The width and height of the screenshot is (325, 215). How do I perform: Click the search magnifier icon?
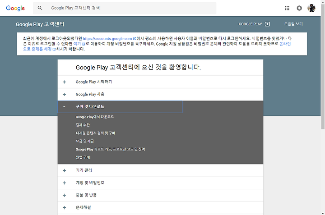coord(40,8)
